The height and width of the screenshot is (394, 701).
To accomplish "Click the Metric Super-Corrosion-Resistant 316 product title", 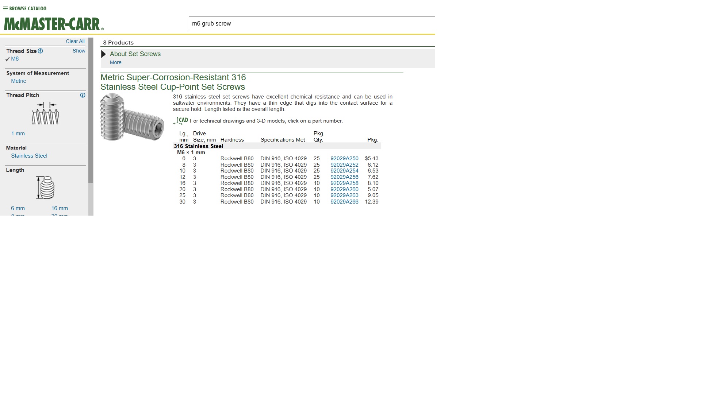I will coord(173,82).
